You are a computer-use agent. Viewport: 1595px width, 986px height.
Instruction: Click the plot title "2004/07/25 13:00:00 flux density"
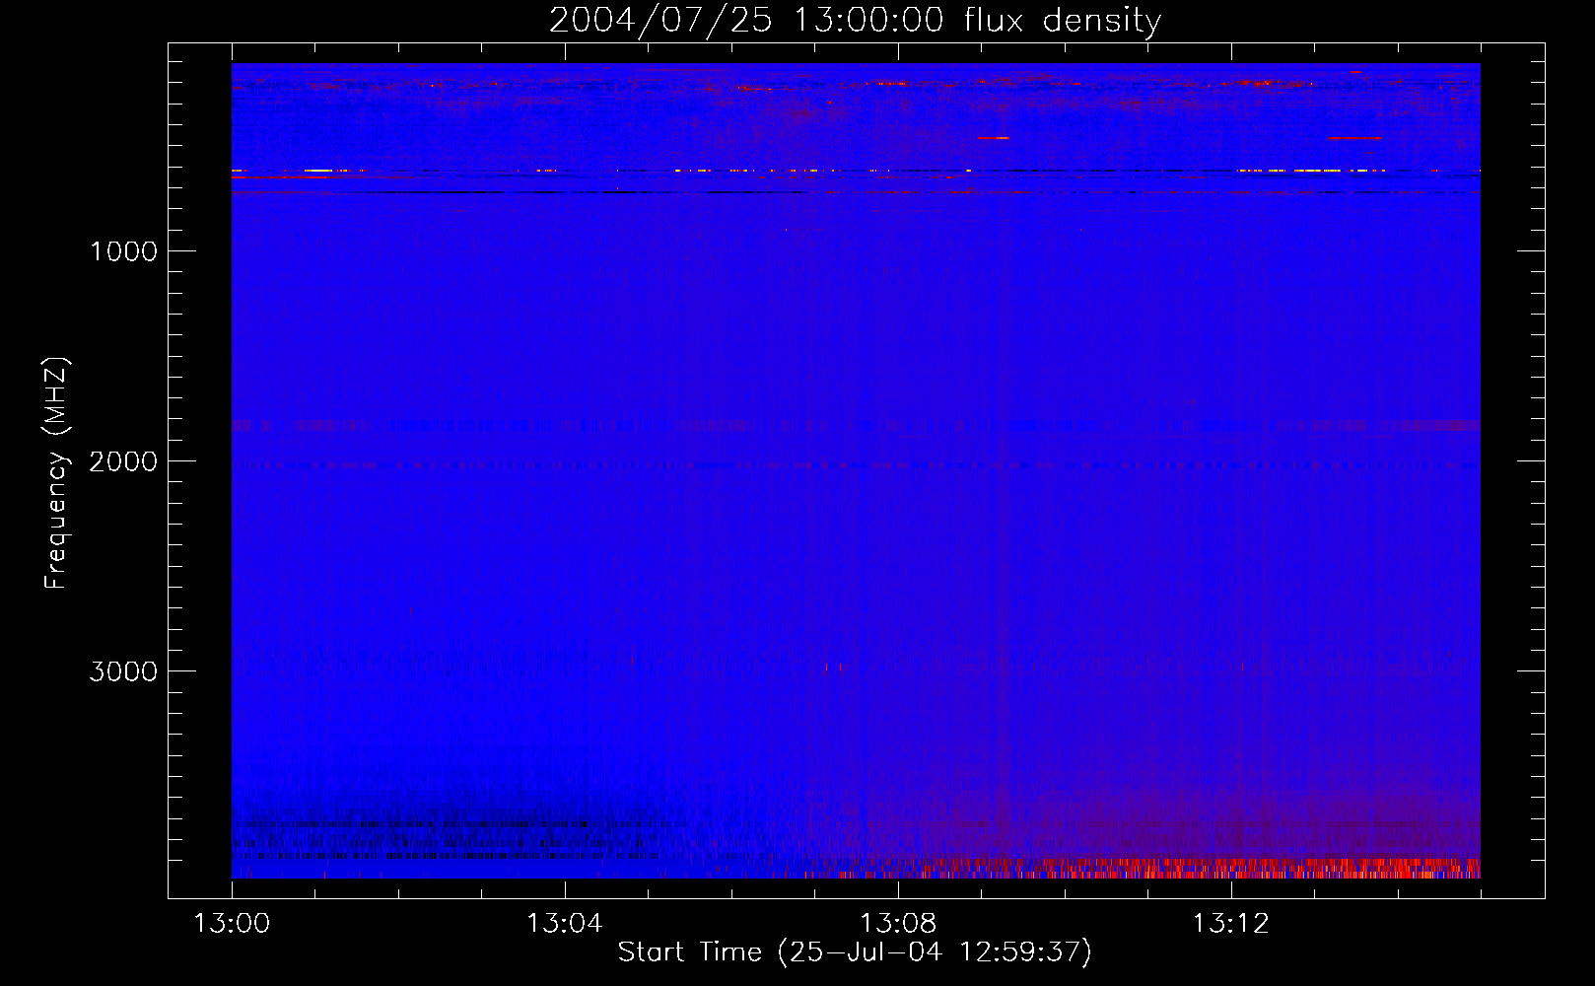[x=855, y=21]
